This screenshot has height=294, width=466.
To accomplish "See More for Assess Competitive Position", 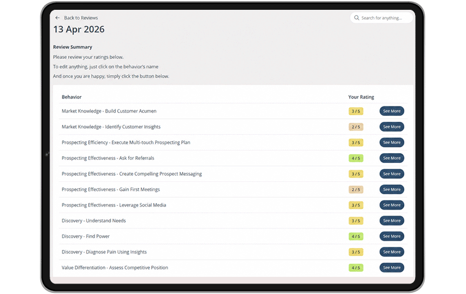I will (392, 268).
